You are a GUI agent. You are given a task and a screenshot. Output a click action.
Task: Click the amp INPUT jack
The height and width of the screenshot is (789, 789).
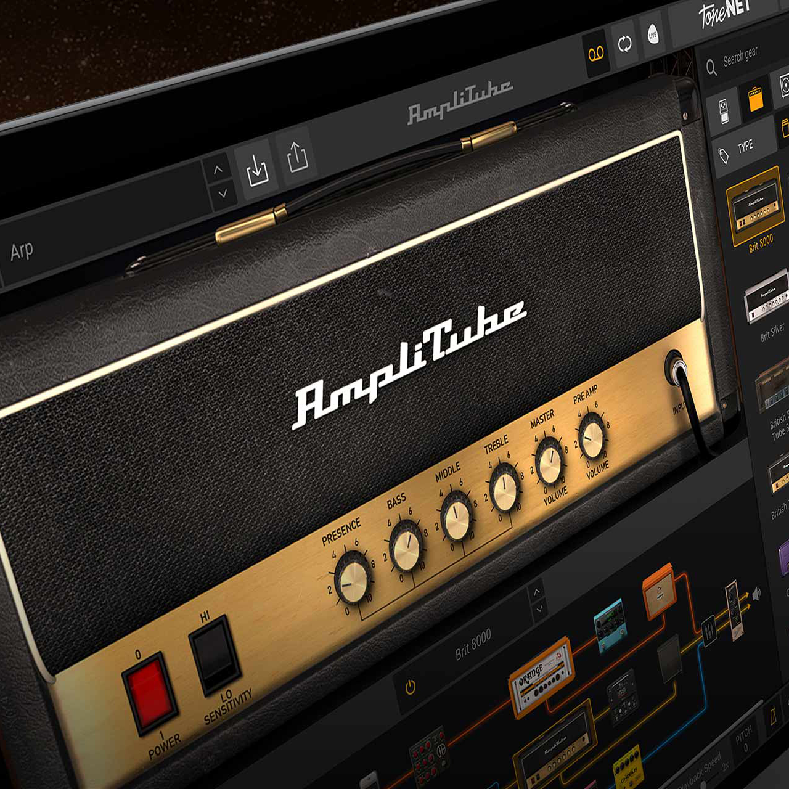677,370
